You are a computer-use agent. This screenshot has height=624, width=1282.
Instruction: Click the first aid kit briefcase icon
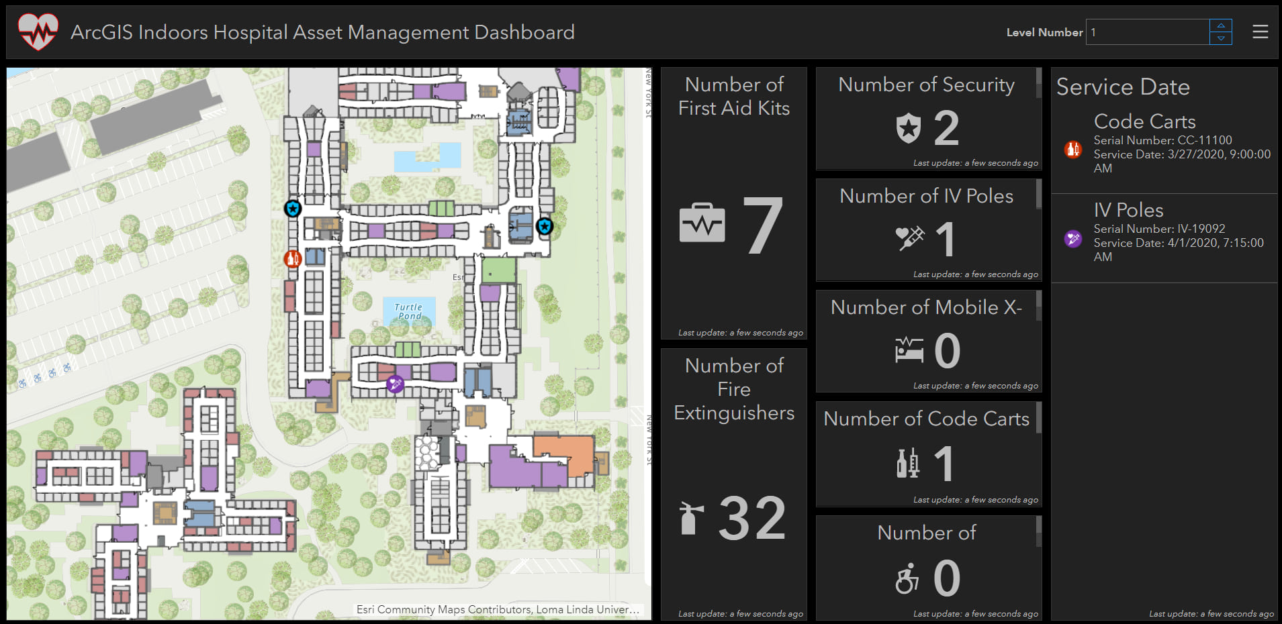(702, 222)
